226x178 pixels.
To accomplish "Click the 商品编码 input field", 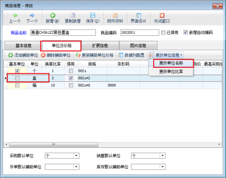I will pyautogui.click(x=140, y=33).
